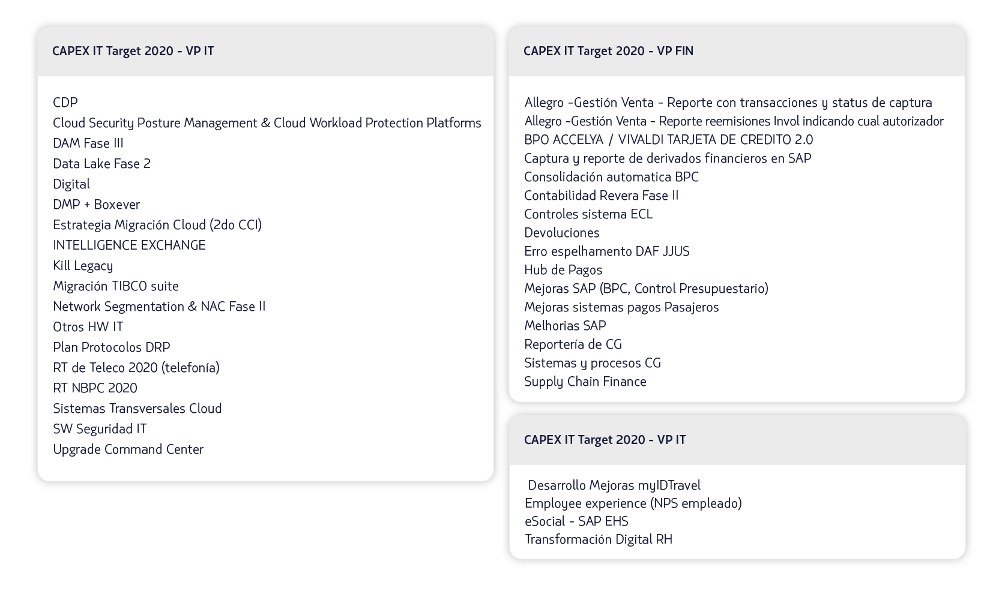1002x591 pixels.
Task: Click eSocial - SAP EHS entry
Action: coord(576,521)
